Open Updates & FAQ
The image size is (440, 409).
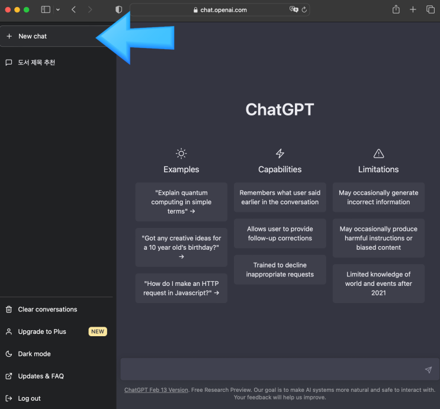(x=56, y=376)
